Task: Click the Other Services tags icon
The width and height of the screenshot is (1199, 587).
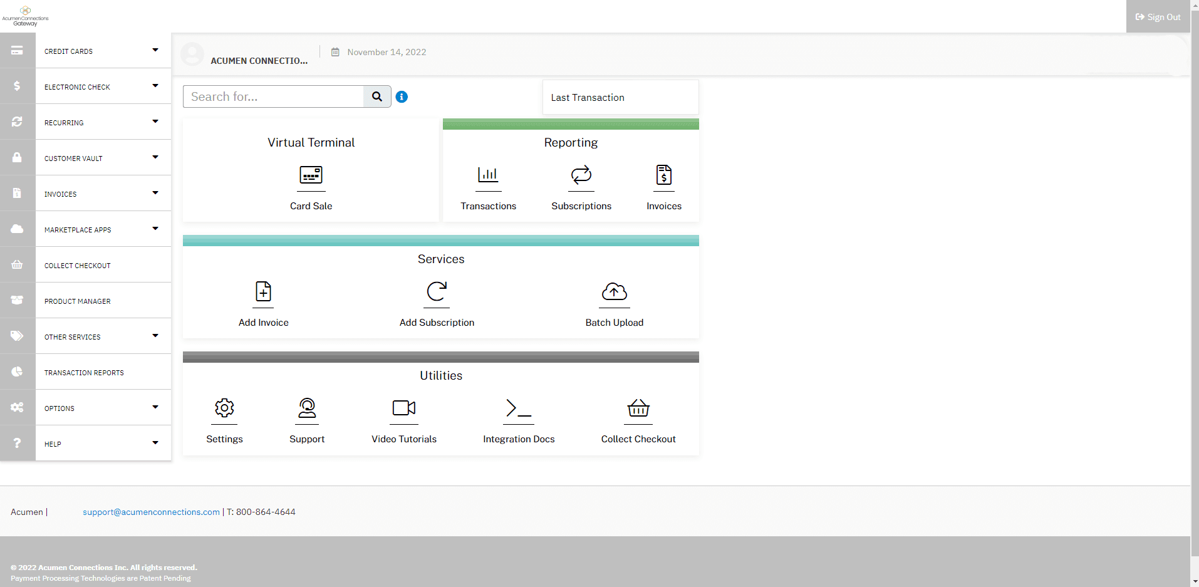Action: click(17, 336)
